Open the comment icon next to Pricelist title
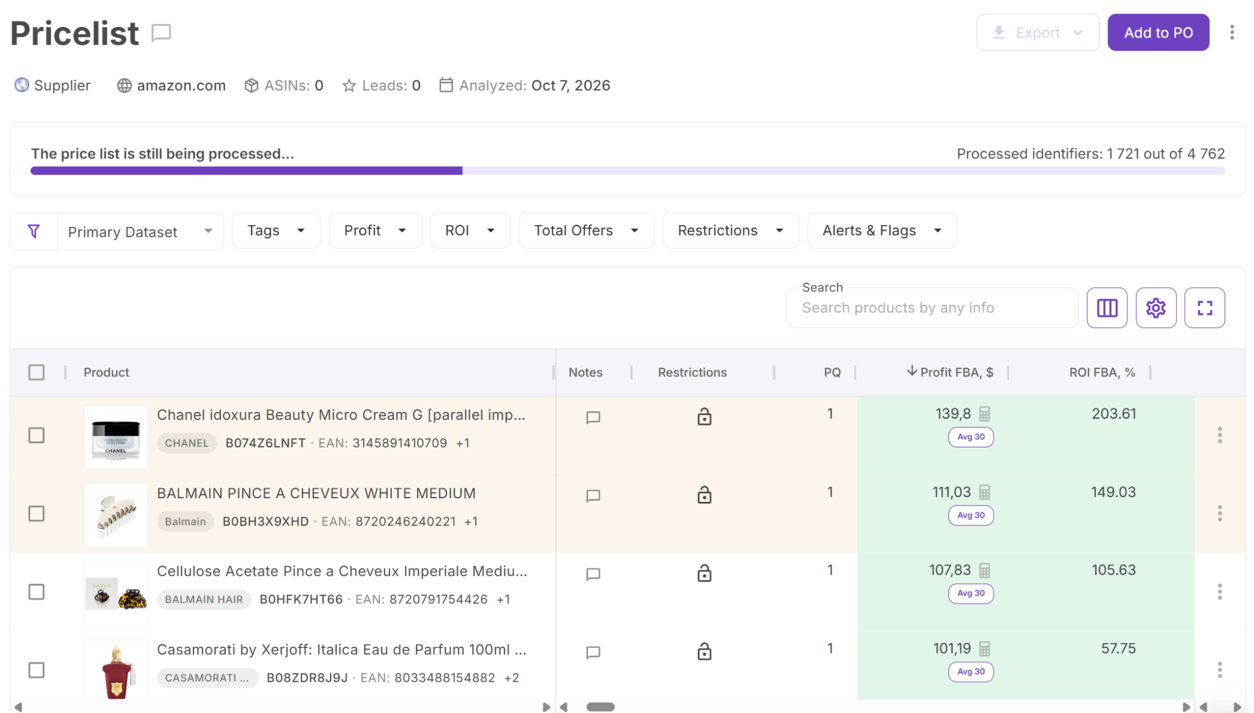This screenshot has width=1254, height=713. 161,32
